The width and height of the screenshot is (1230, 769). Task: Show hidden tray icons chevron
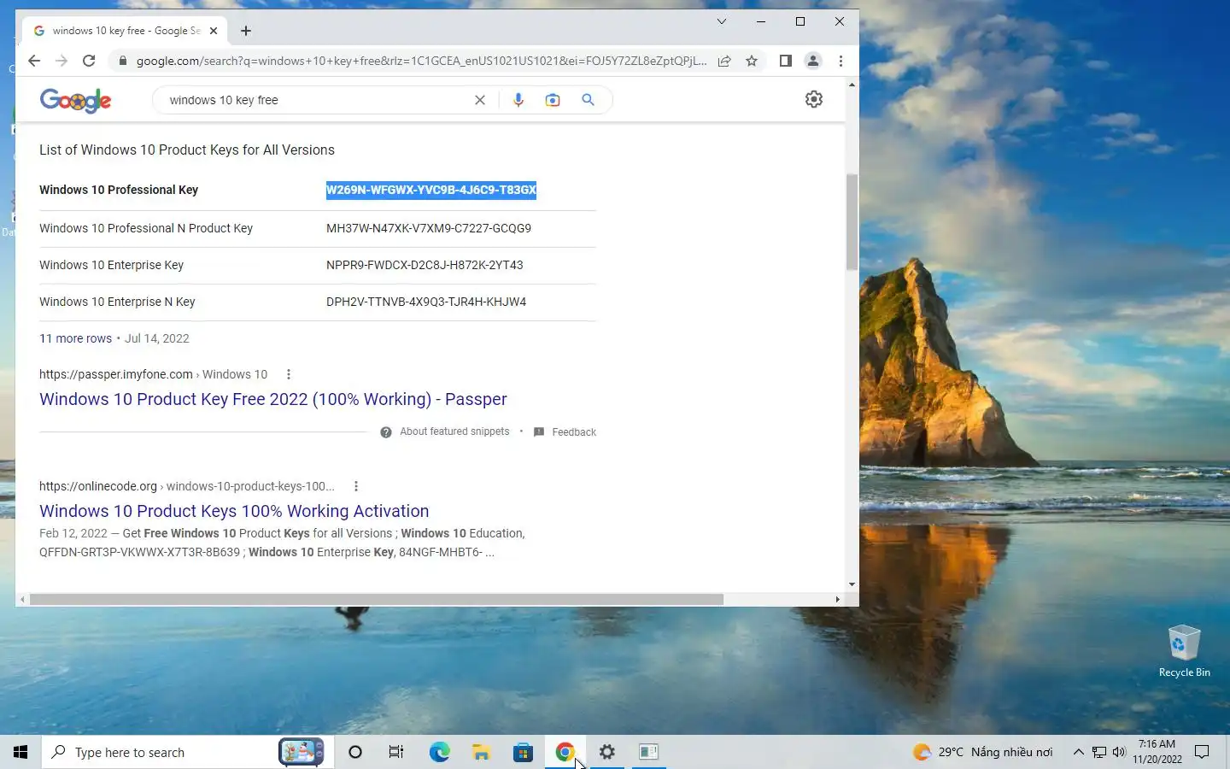pos(1078,752)
